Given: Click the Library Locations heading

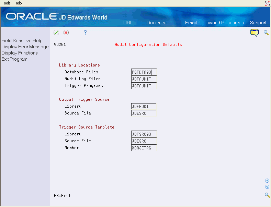Looking at the screenshot, I should pos(79,65).
